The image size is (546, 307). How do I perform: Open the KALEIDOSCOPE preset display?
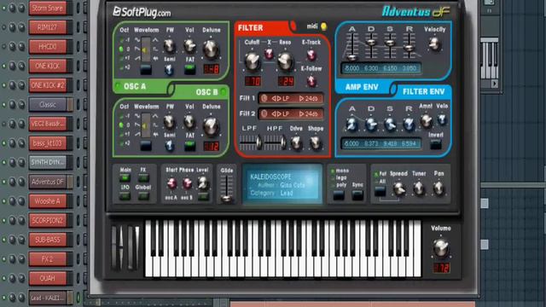(282, 184)
